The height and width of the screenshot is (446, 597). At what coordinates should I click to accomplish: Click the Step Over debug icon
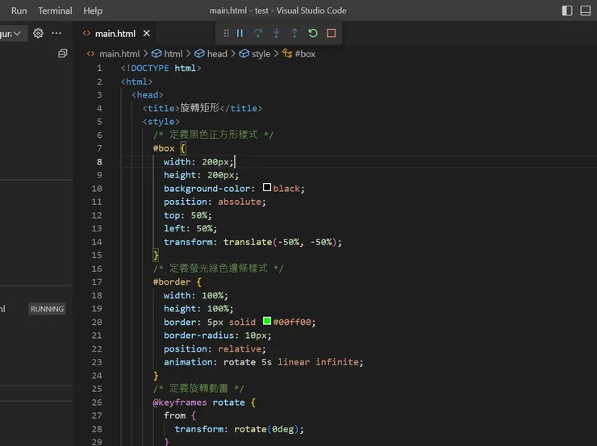coord(258,33)
